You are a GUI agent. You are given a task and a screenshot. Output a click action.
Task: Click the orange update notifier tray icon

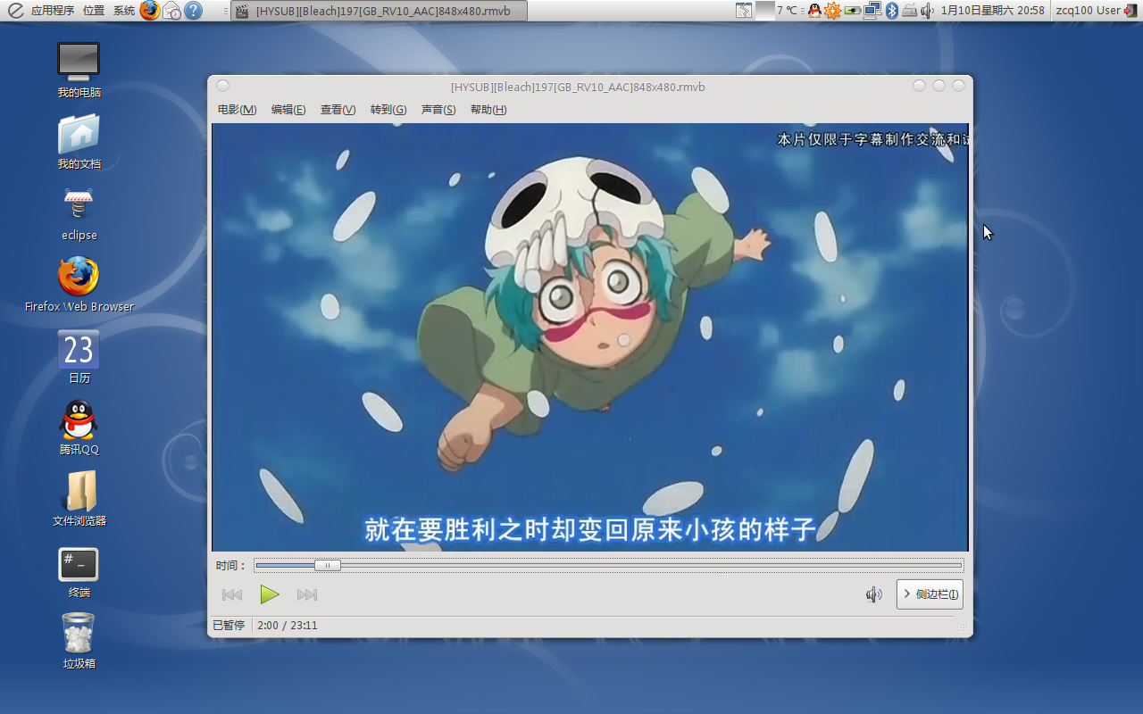click(x=832, y=11)
